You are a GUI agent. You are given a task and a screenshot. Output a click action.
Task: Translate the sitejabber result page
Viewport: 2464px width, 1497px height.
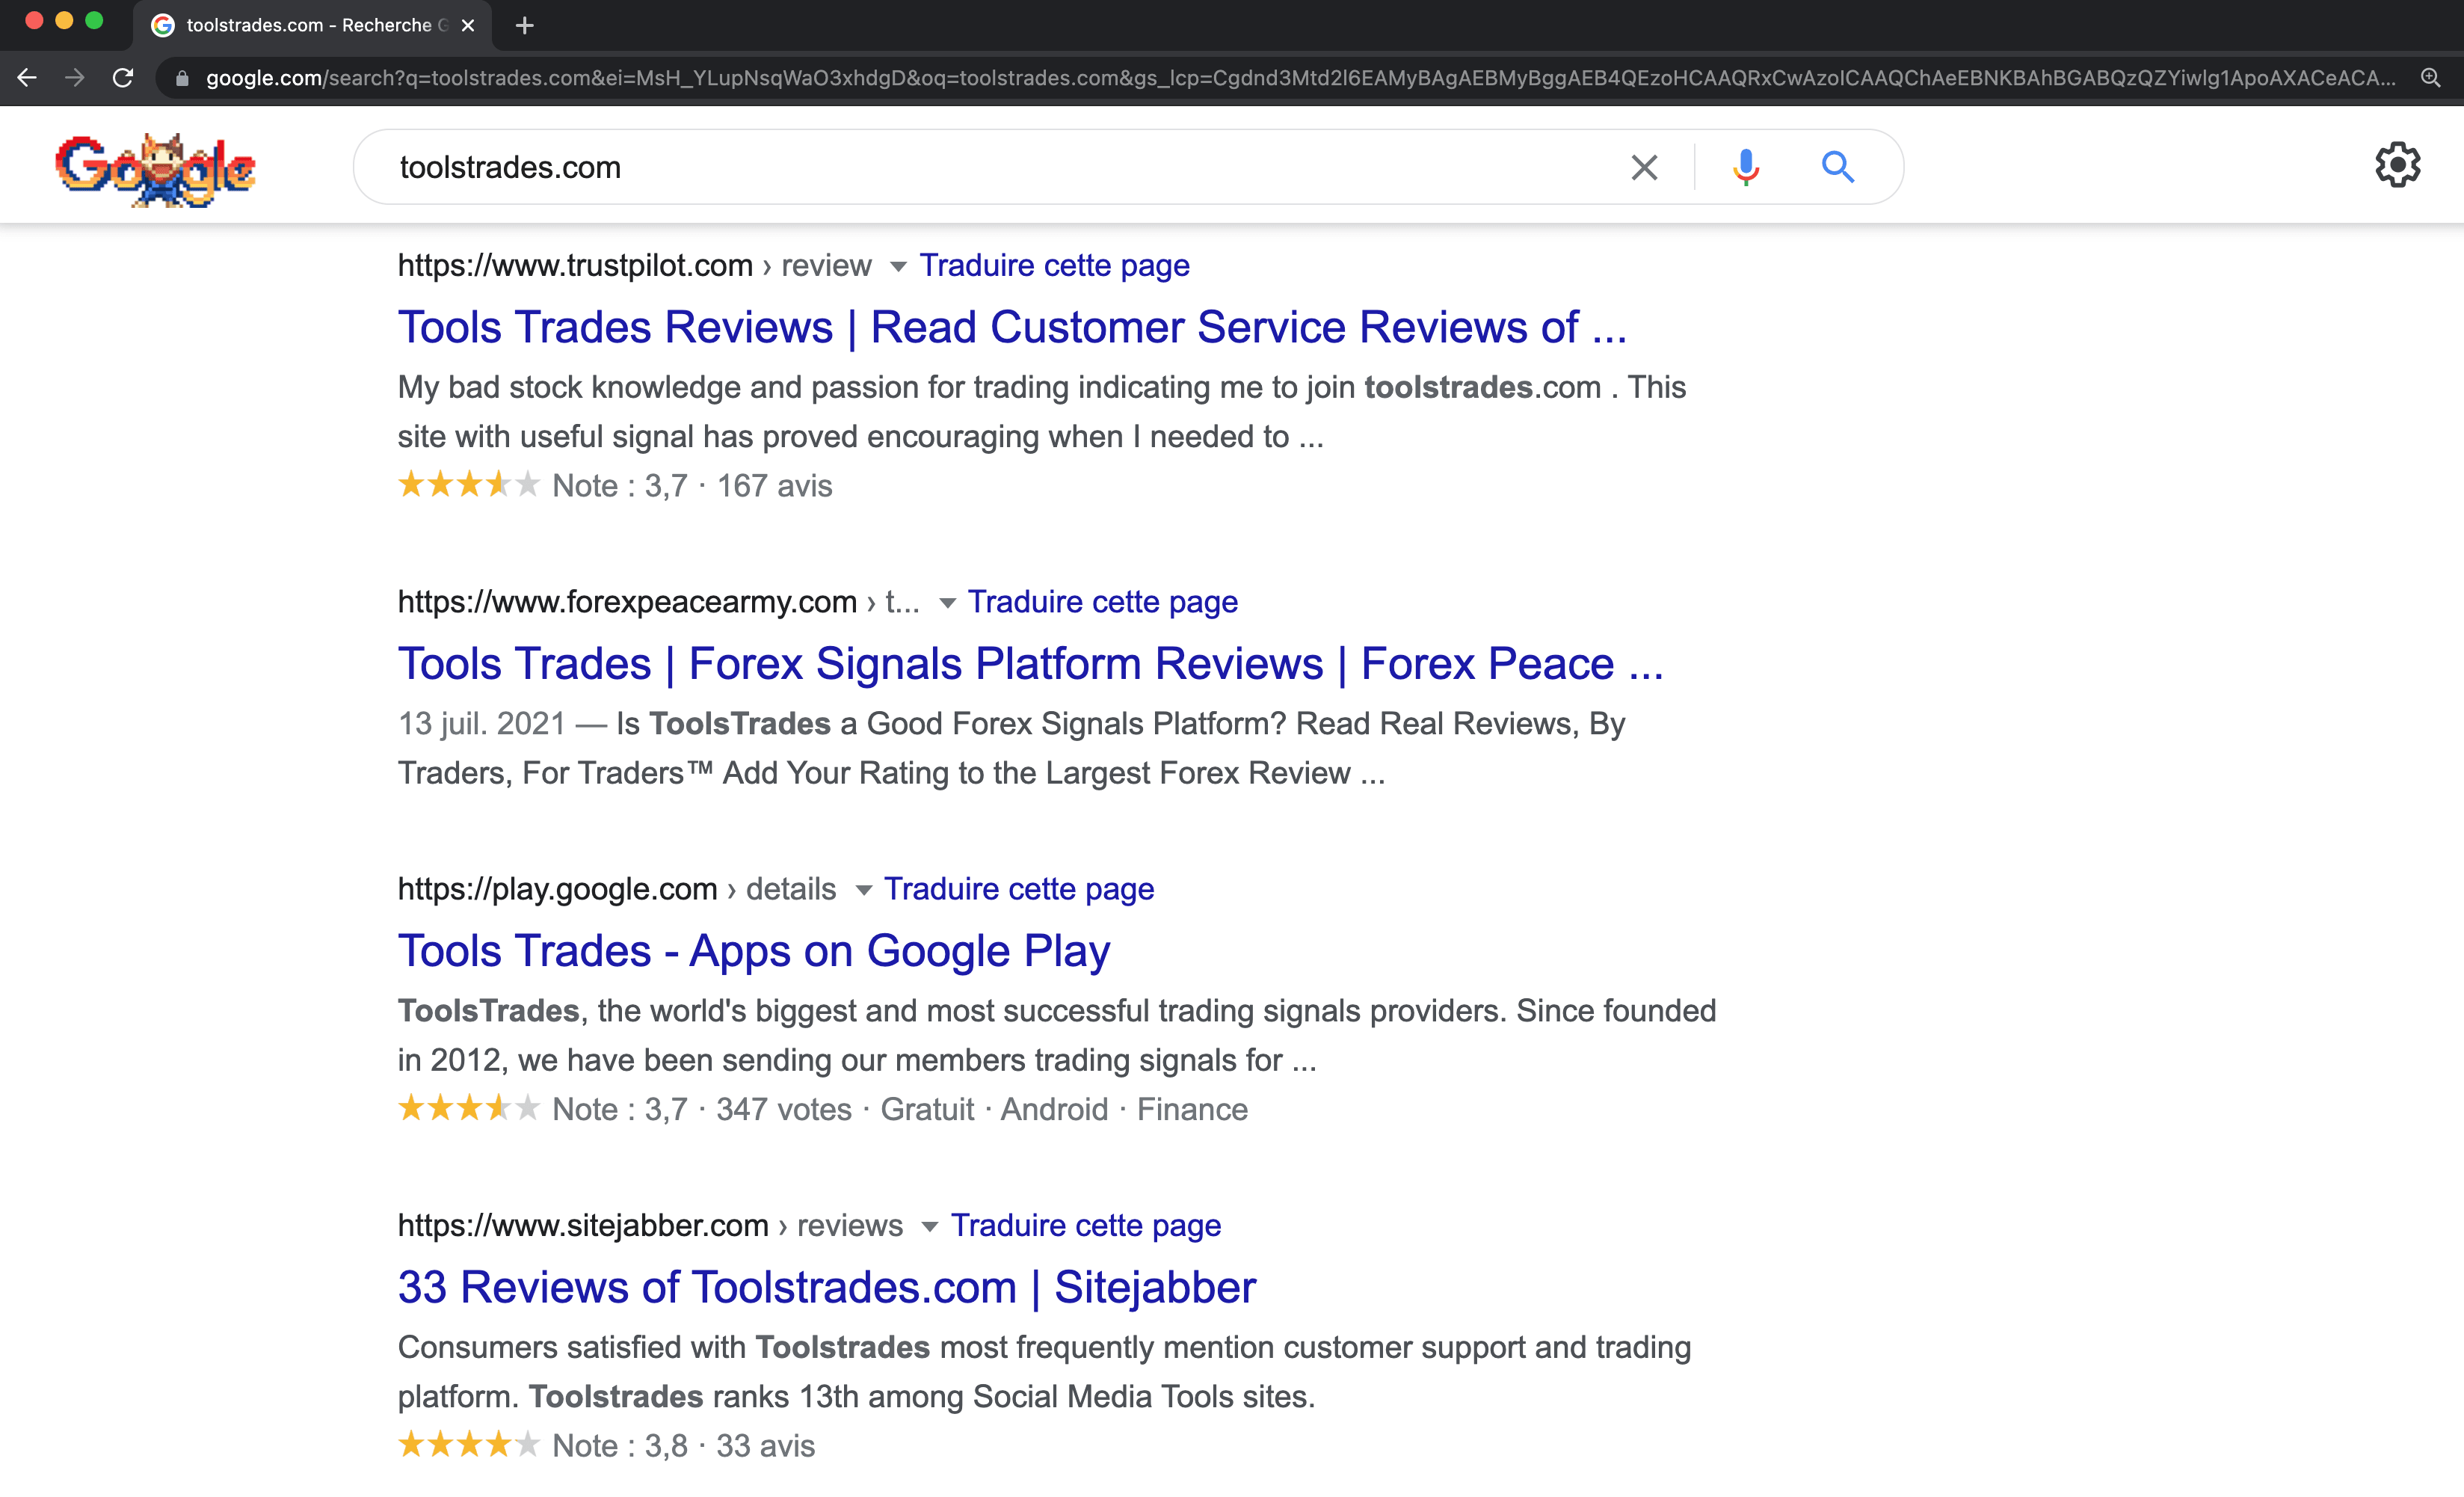tap(1086, 1226)
